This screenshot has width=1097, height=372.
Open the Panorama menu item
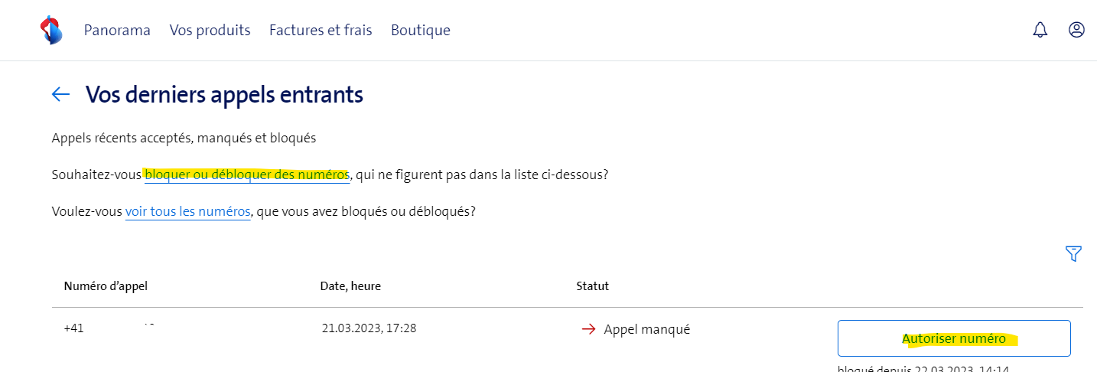point(117,30)
